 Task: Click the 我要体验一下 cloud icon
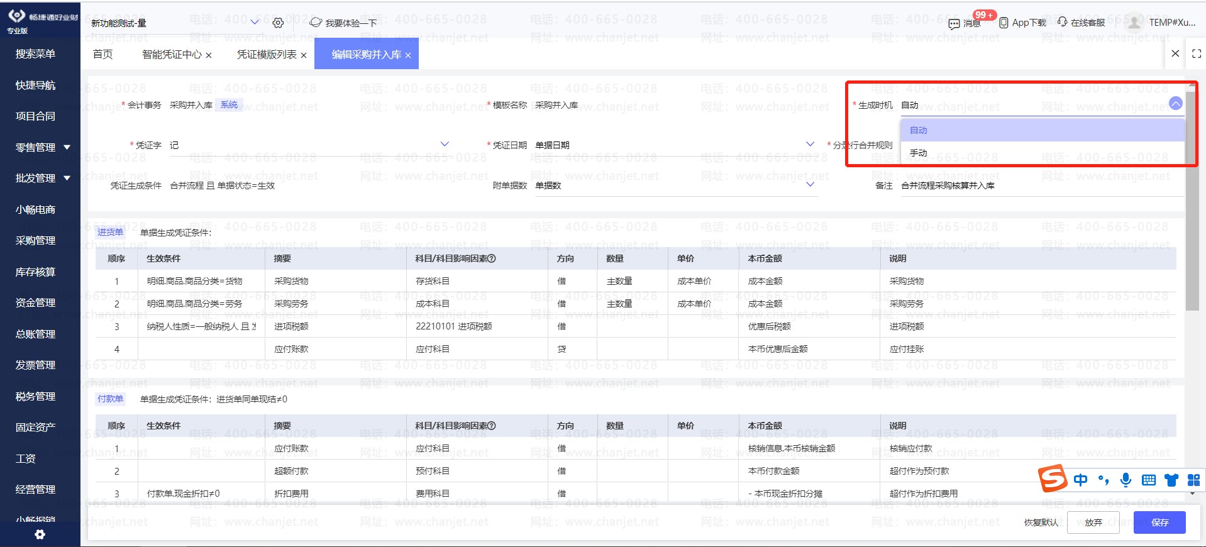[316, 23]
